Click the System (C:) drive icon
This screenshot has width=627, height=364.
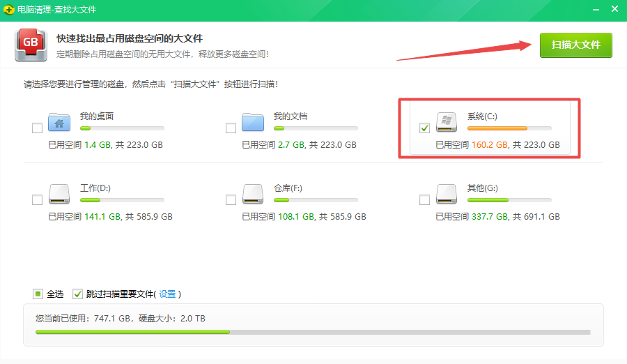tap(447, 123)
